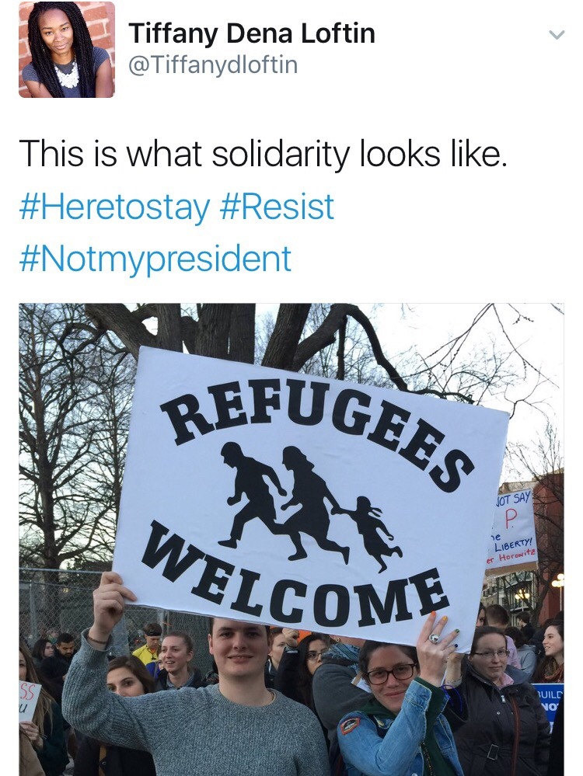Open Tiffany Dena Loftin's profile picture

(x=67, y=50)
